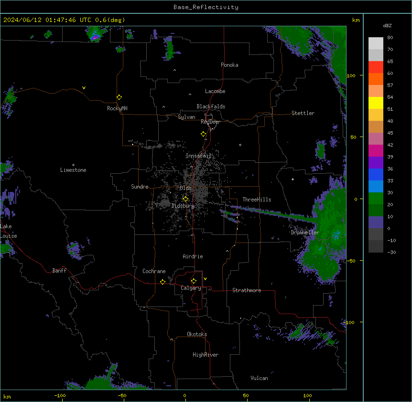
Task: Click the -10 value on dBZ scale
Action: [x=391, y=240]
